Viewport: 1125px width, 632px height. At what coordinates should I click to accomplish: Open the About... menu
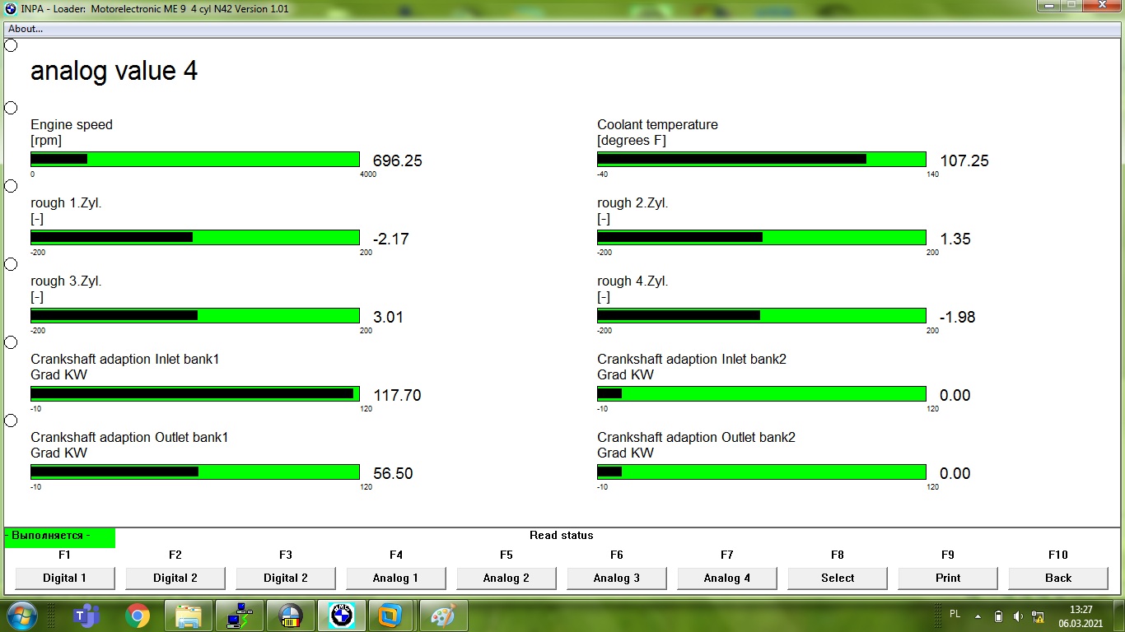pyautogui.click(x=26, y=29)
